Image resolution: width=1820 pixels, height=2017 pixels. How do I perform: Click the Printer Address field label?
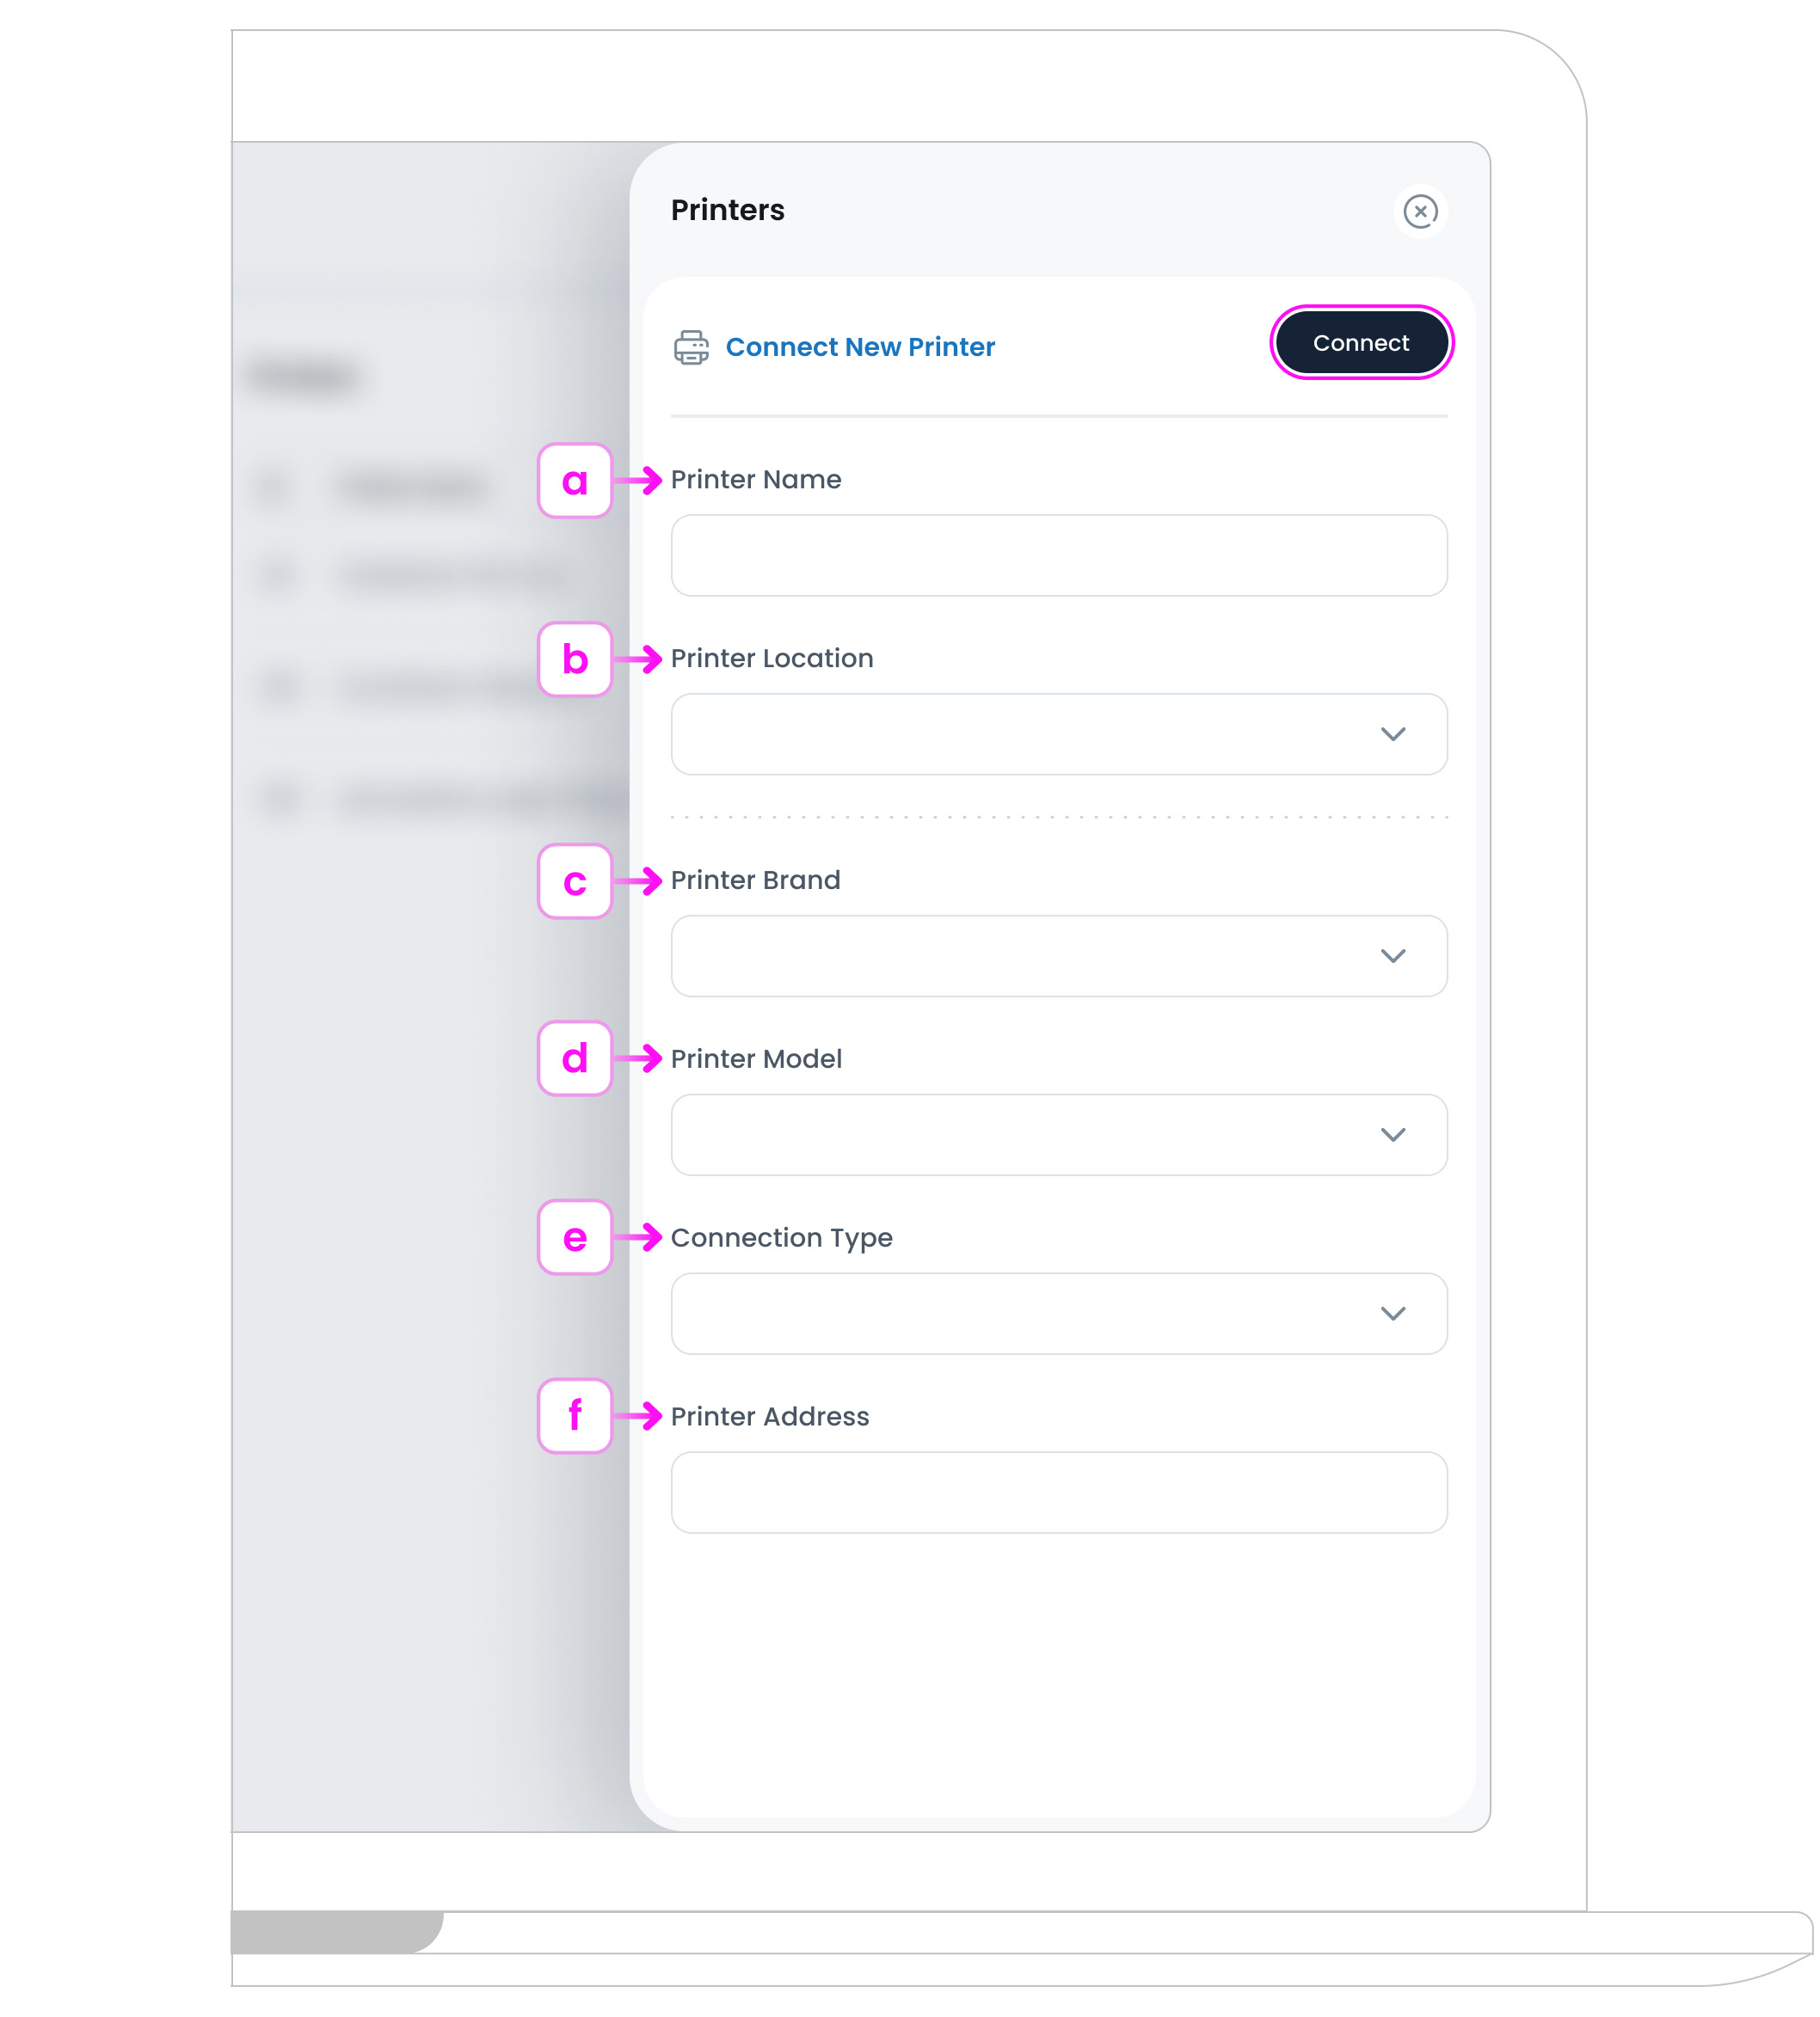[769, 1416]
